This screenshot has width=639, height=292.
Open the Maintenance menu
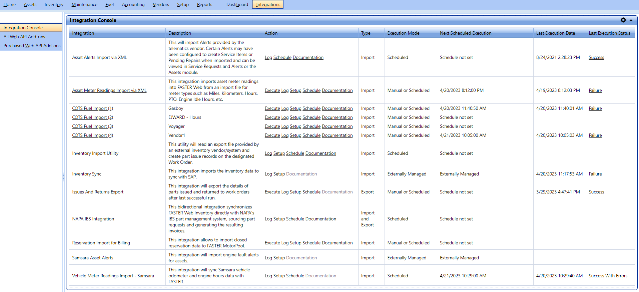84,4
